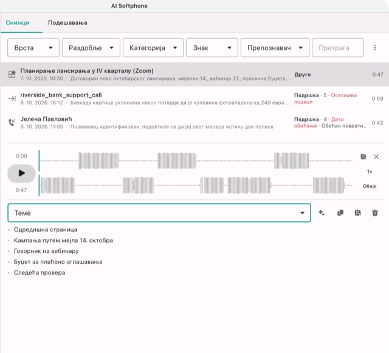Click the 0:00 current time label

(21, 156)
